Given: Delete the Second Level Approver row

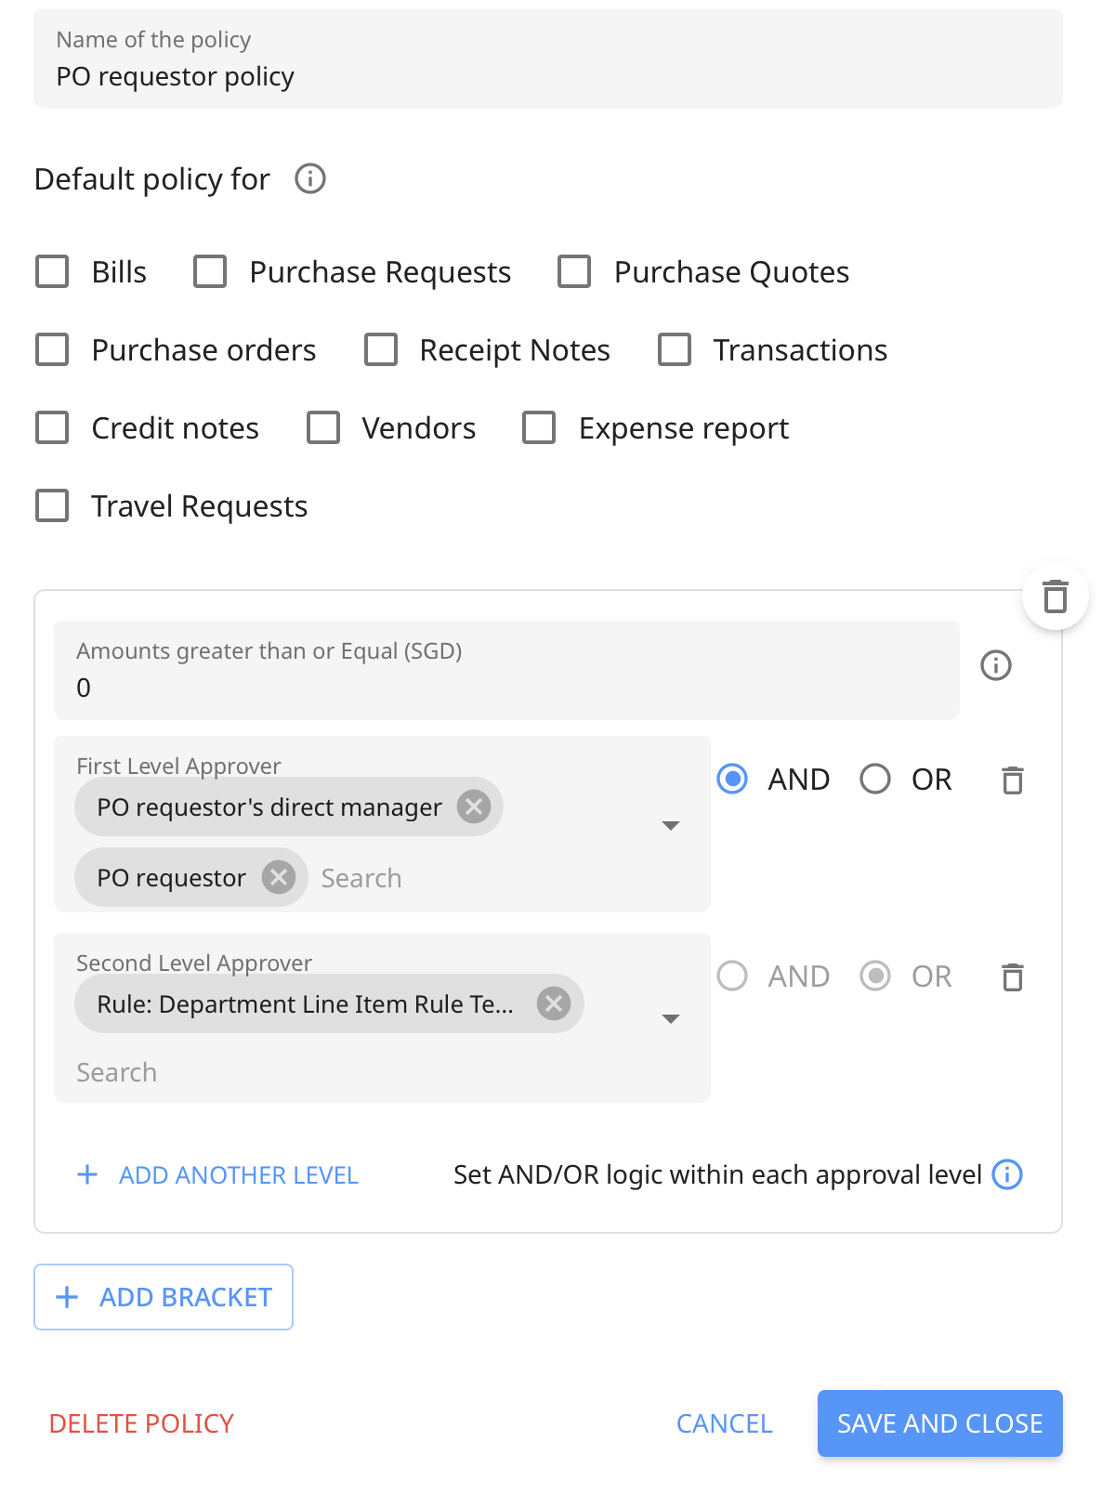Looking at the screenshot, I should [1013, 977].
